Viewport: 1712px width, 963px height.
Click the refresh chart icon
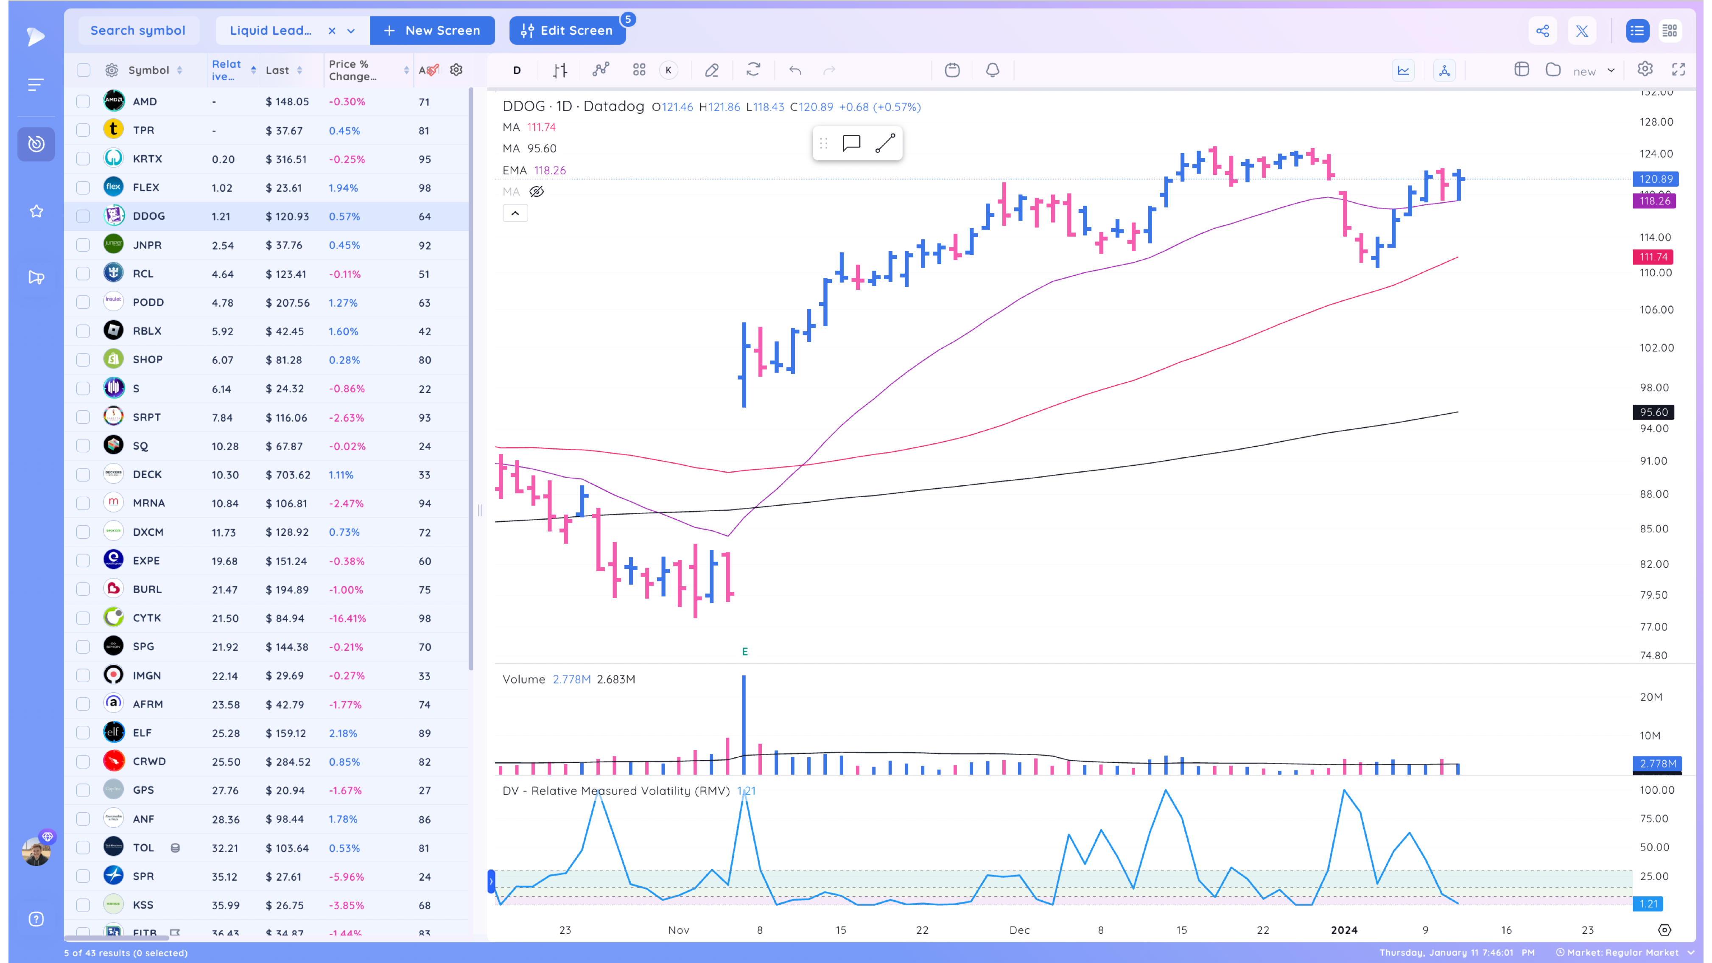[753, 70]
